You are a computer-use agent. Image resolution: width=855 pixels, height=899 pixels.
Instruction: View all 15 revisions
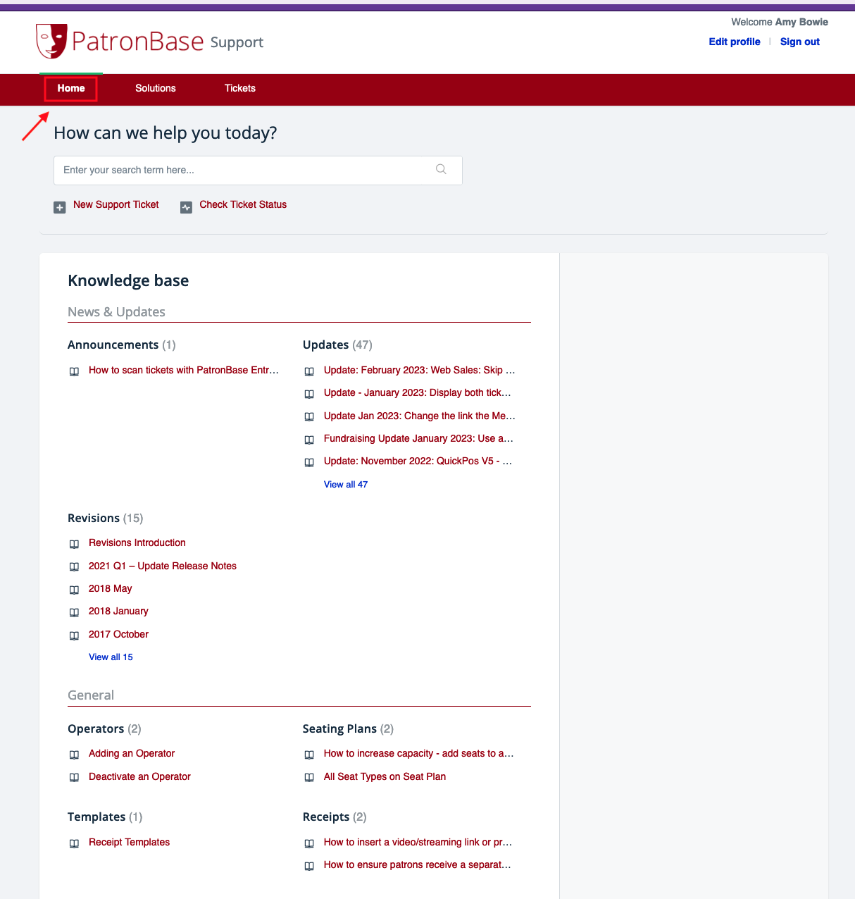click(x=111, y=657)
